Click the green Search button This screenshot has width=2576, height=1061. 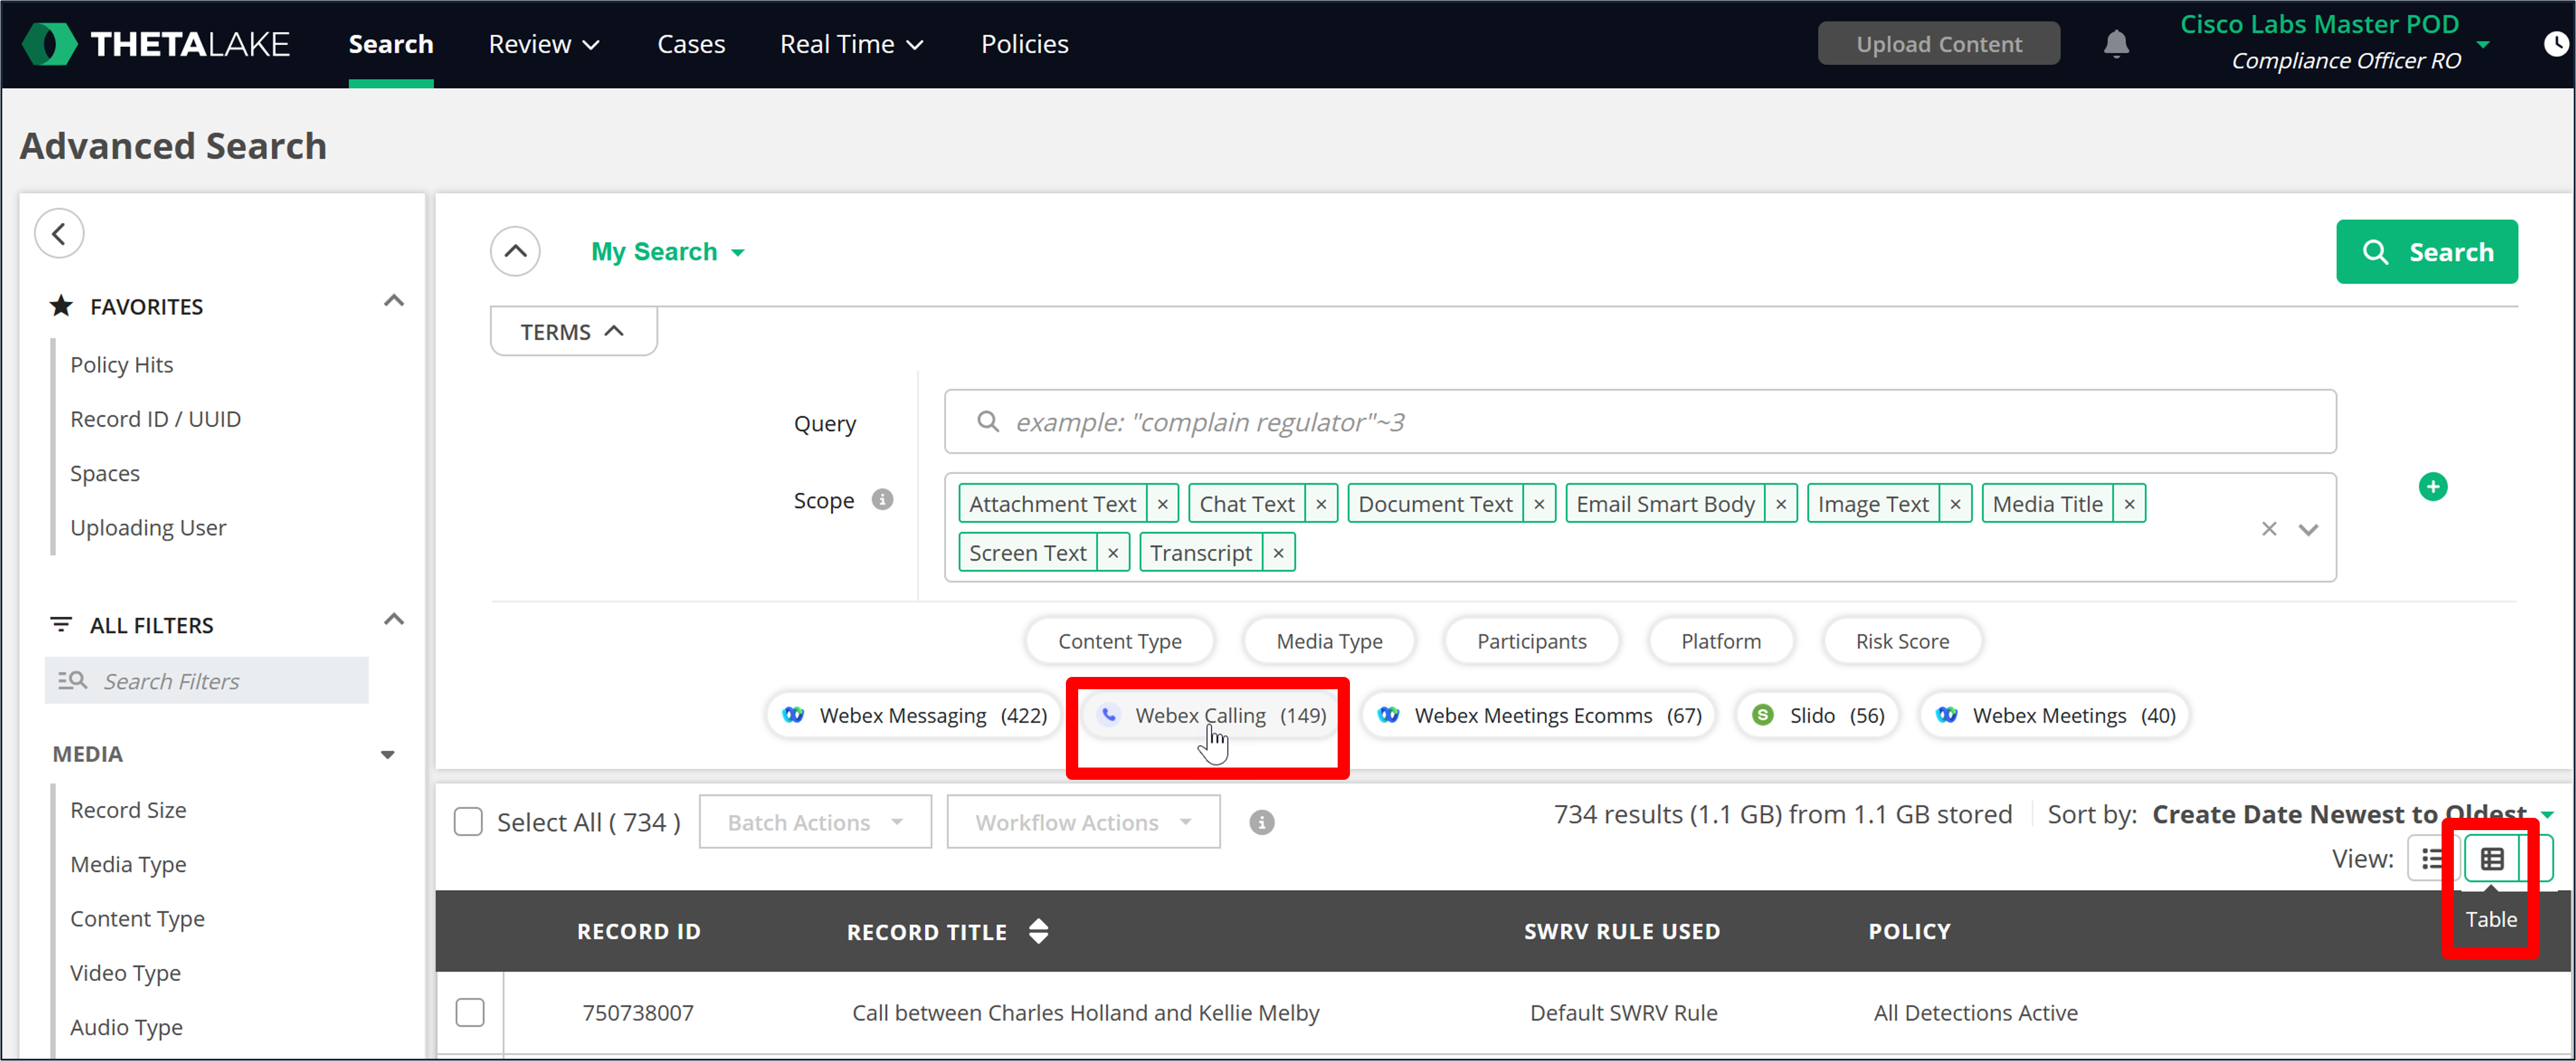(2426, 252)
